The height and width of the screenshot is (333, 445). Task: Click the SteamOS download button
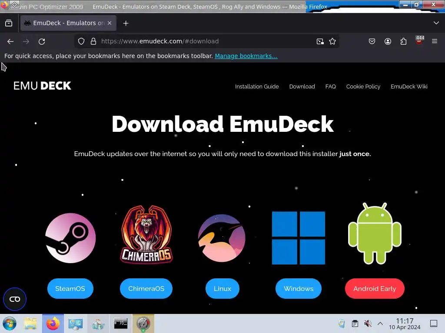(70, 288)
